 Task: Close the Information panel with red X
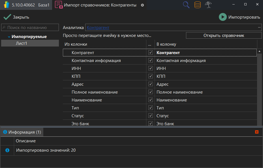coord(257,132)
